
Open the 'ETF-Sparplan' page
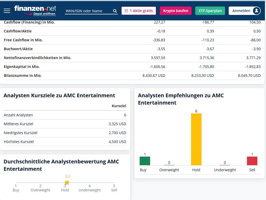(x=210, y=11)
